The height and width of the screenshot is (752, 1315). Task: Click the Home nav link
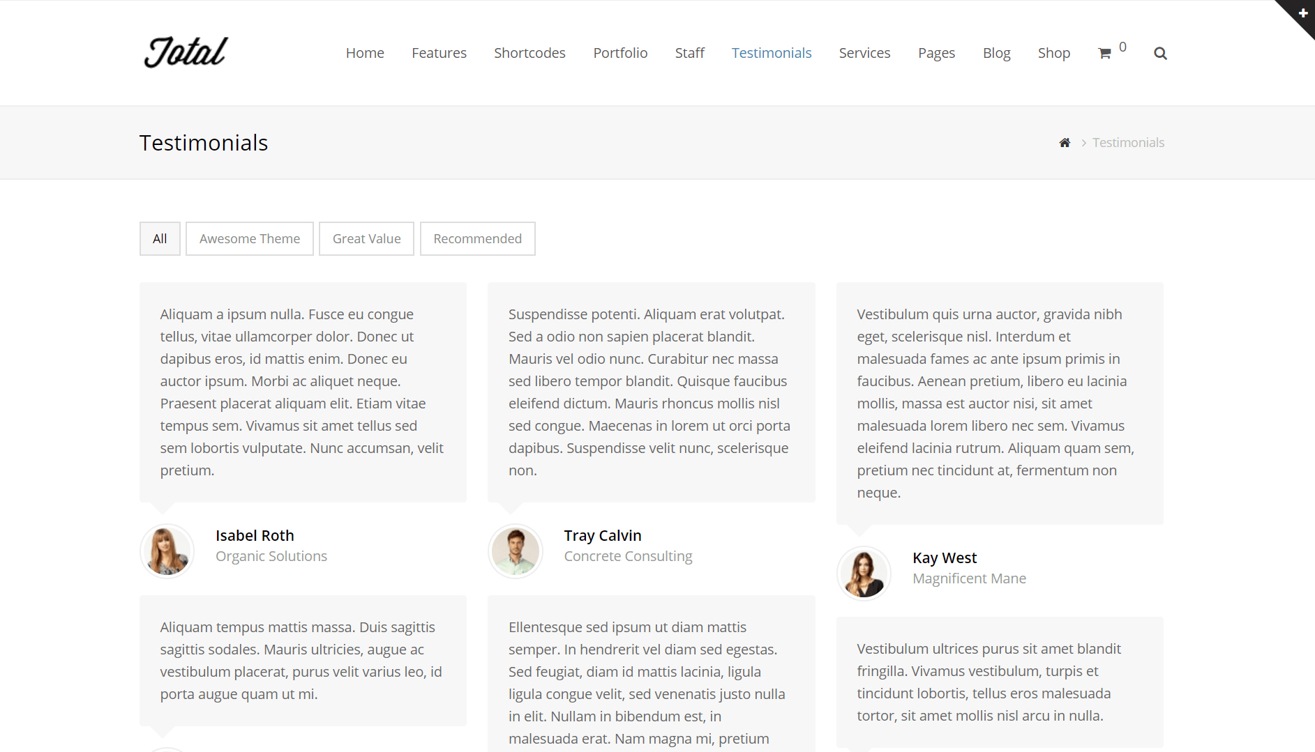coord(365,53)
